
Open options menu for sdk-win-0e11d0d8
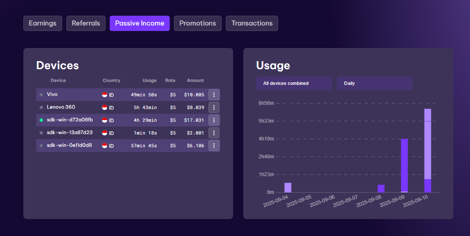coord(214,146)
